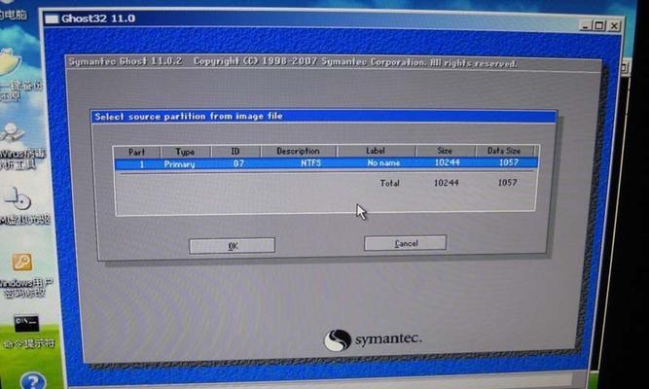Click the 10244 size cell in row 1
This screenshot has width=649, height=389.
point(448,162)
